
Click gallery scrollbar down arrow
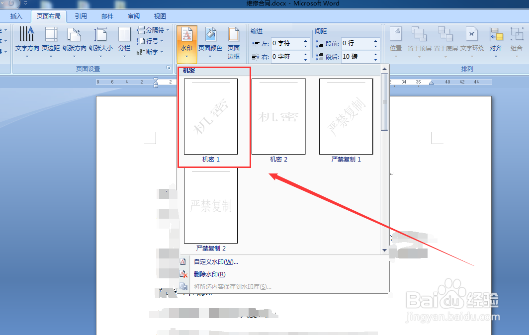[385, 250]
